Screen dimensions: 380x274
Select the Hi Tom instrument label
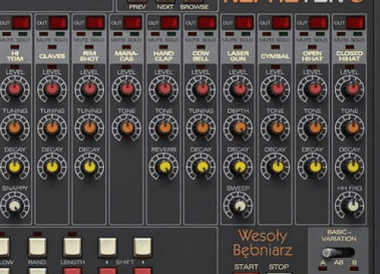click(x=15, y=56)
